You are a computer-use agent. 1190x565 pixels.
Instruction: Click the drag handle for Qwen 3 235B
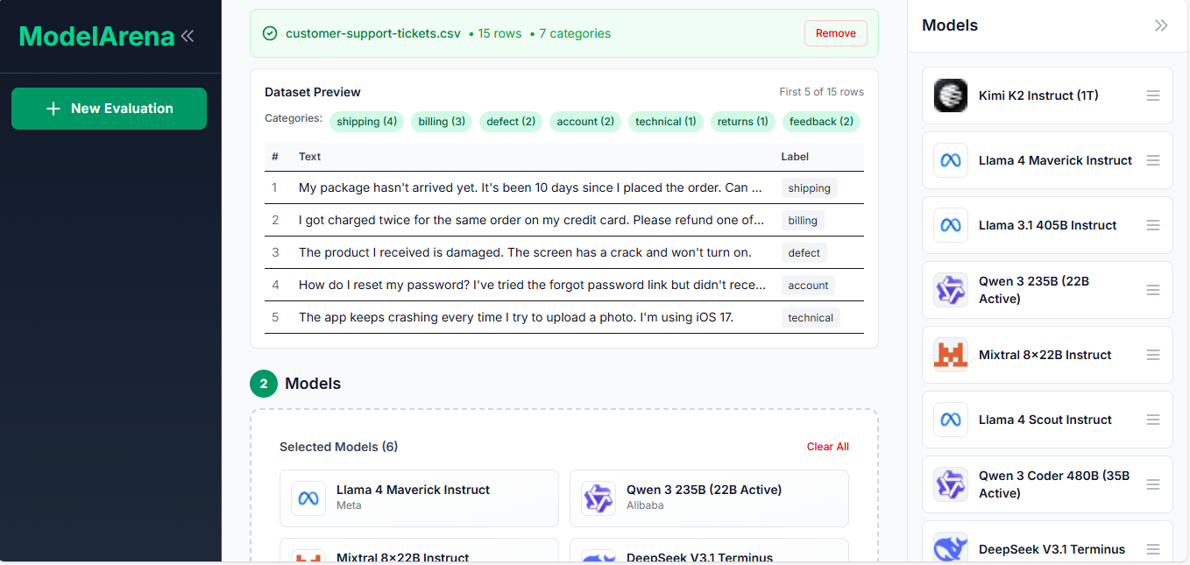(1153, 290)
